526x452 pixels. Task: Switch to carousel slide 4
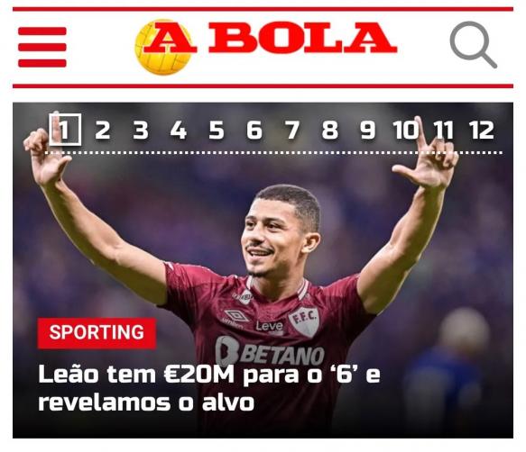coord(179,130)
